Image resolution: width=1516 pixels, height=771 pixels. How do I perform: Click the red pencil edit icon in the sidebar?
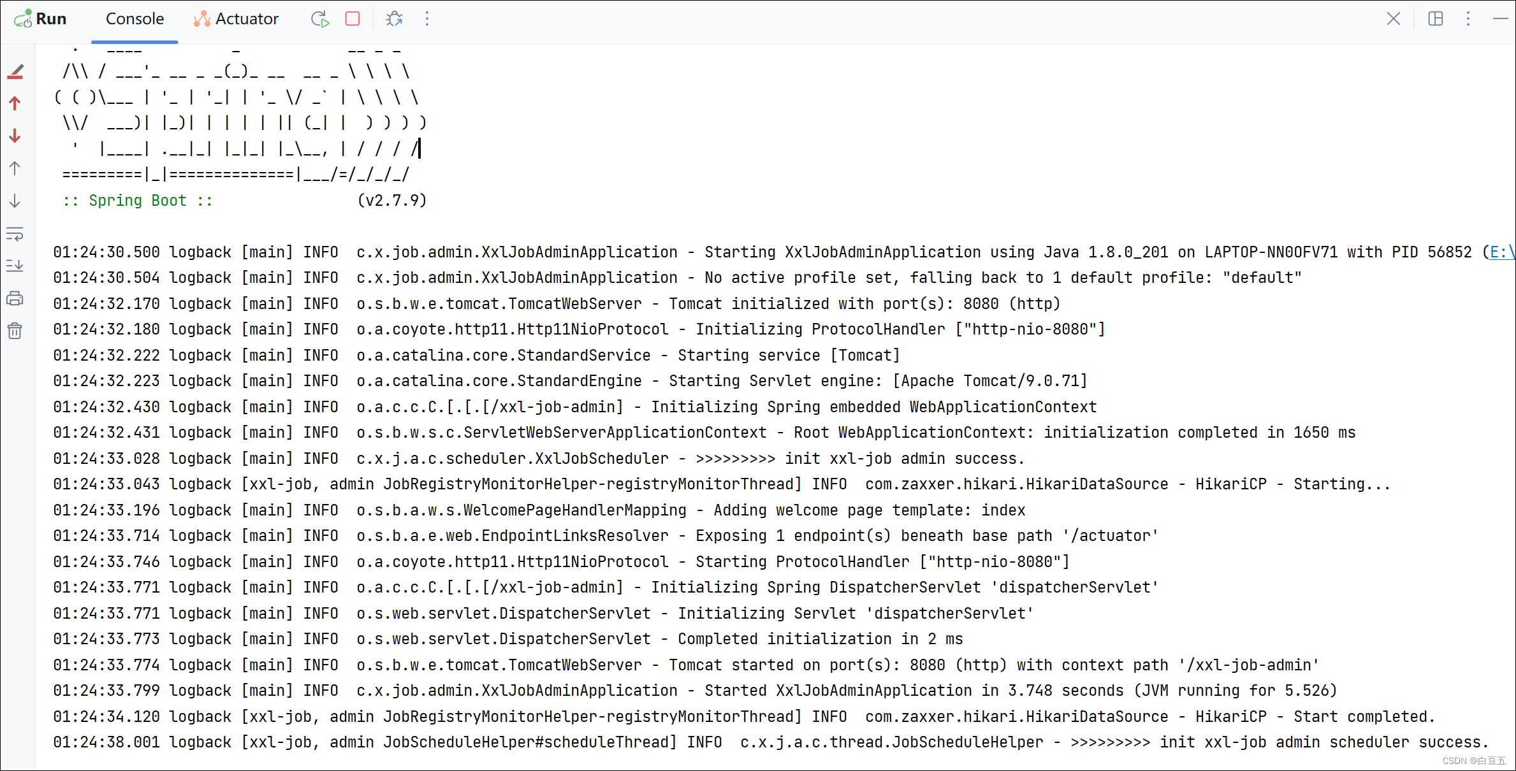15,72
